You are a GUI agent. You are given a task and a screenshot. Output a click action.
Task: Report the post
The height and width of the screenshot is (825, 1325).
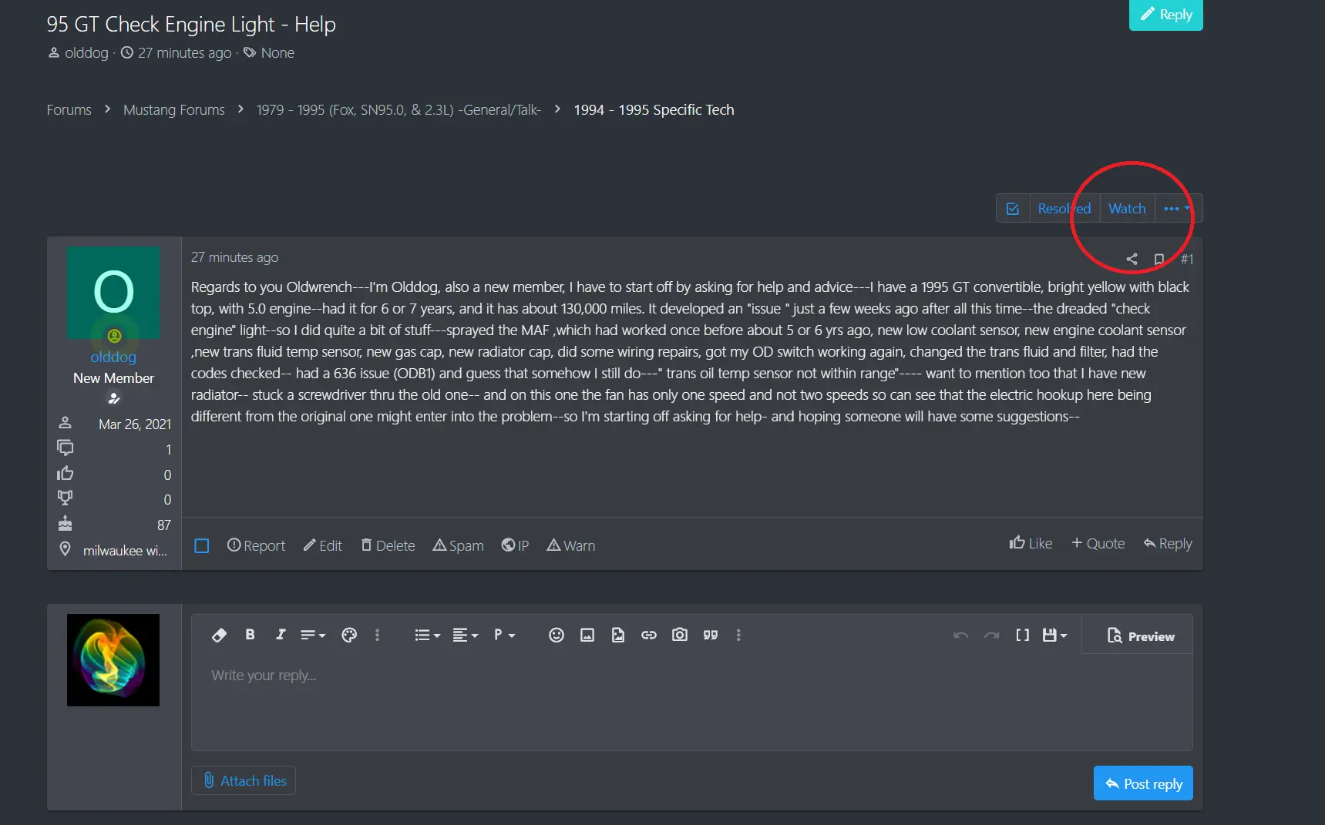[256, 545]
